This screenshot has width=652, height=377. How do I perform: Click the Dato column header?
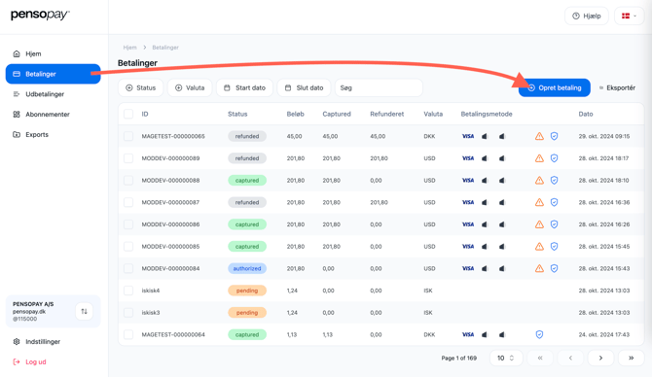pos(586,115)
